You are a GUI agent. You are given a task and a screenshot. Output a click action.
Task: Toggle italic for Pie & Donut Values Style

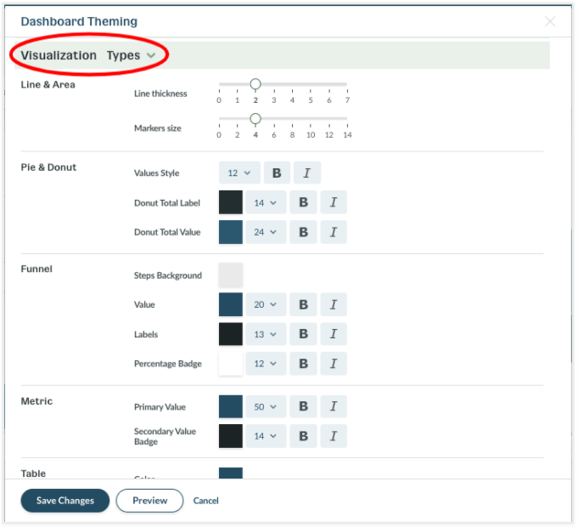pos(306,173)
